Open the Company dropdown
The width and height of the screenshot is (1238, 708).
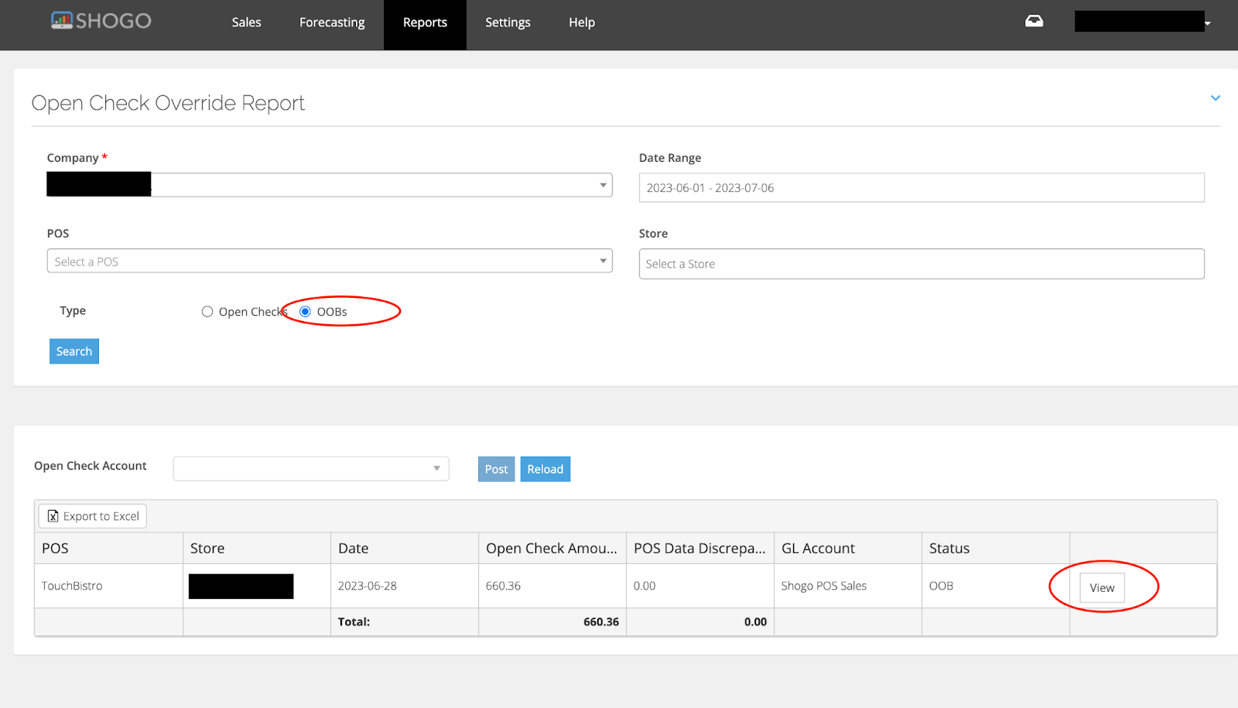click(x=330, y=185)
